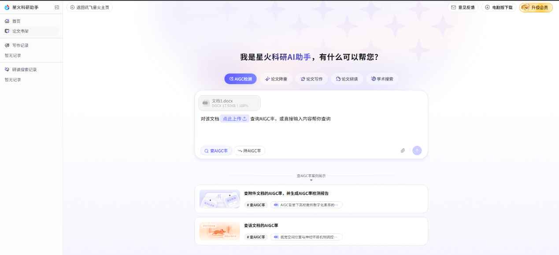Click the download icon beside 电脑版下载
This screenshot has height=255, width=559.
point(487,7)
